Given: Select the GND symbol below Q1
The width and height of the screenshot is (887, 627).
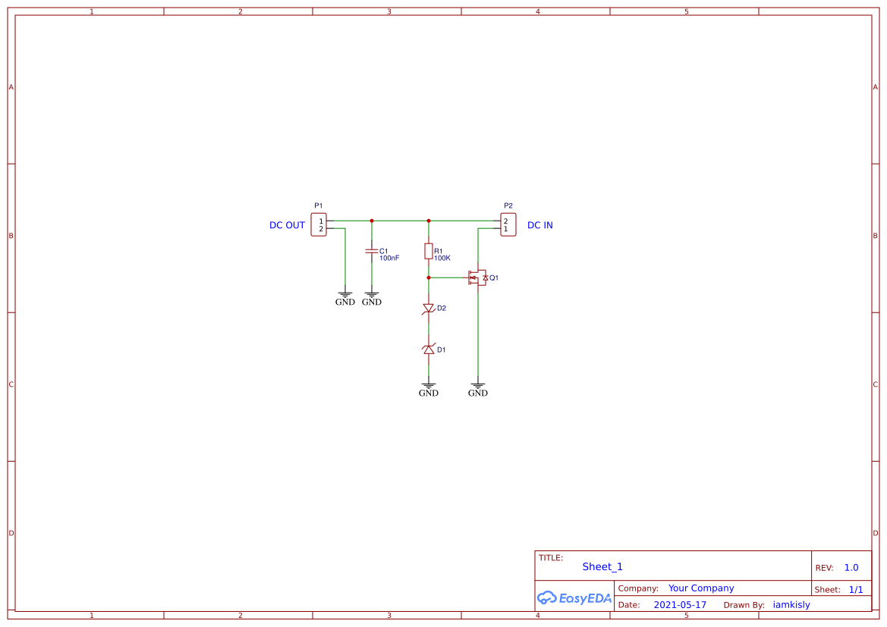Looking at the screenshot, I should click(x=478, y=385).
